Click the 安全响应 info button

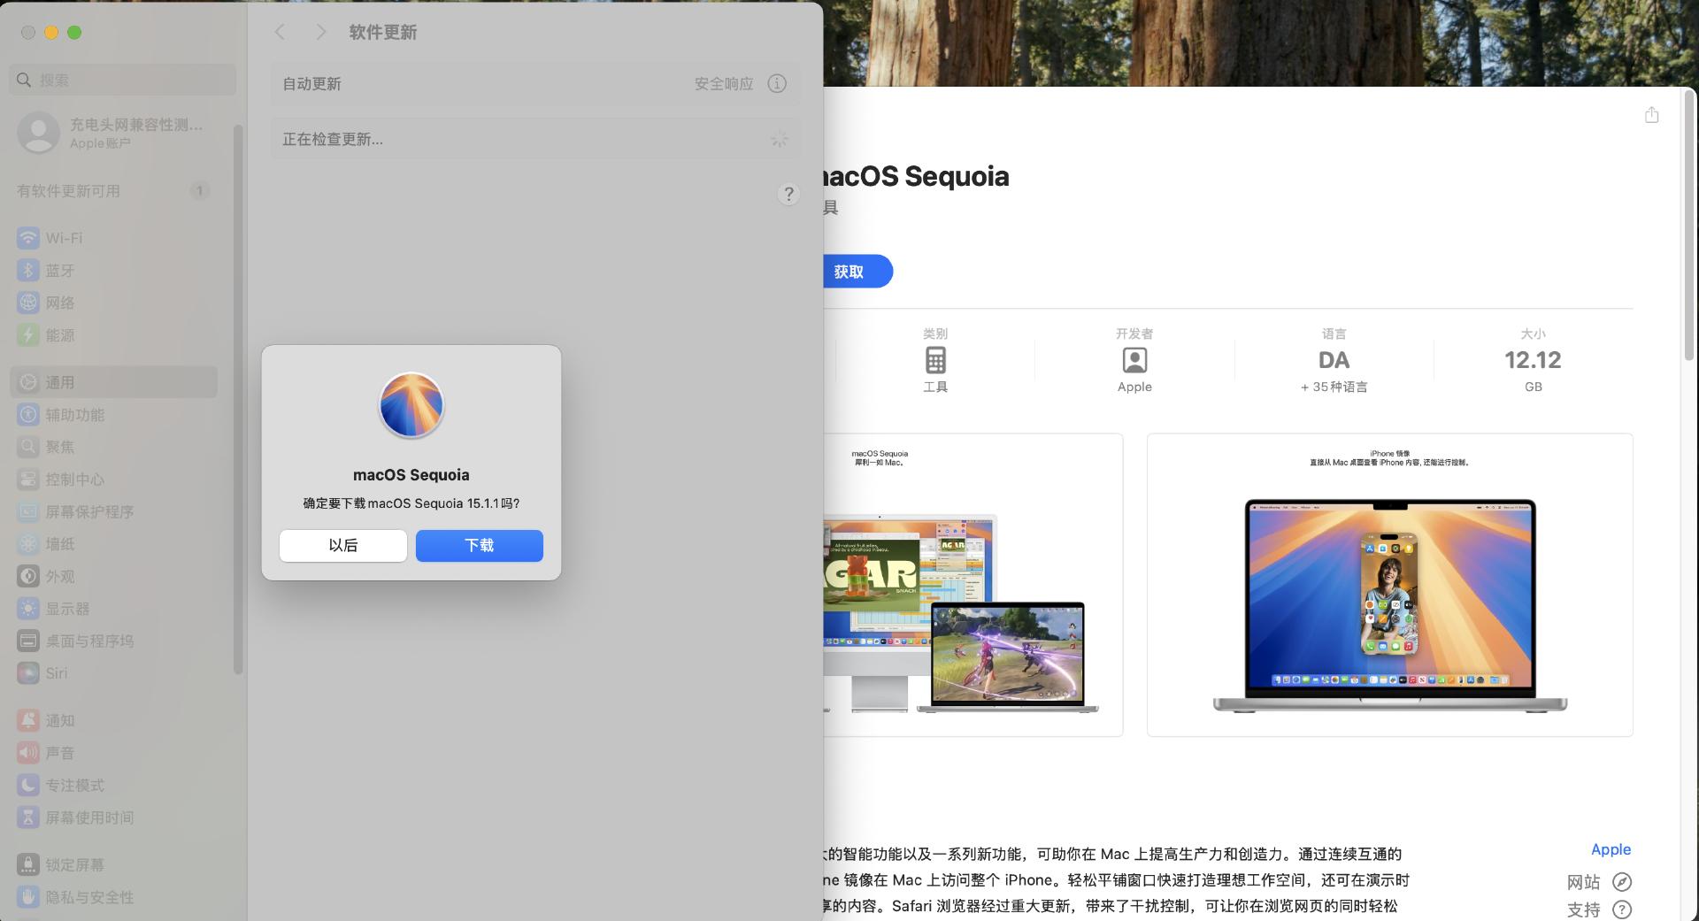pos(777,83)
